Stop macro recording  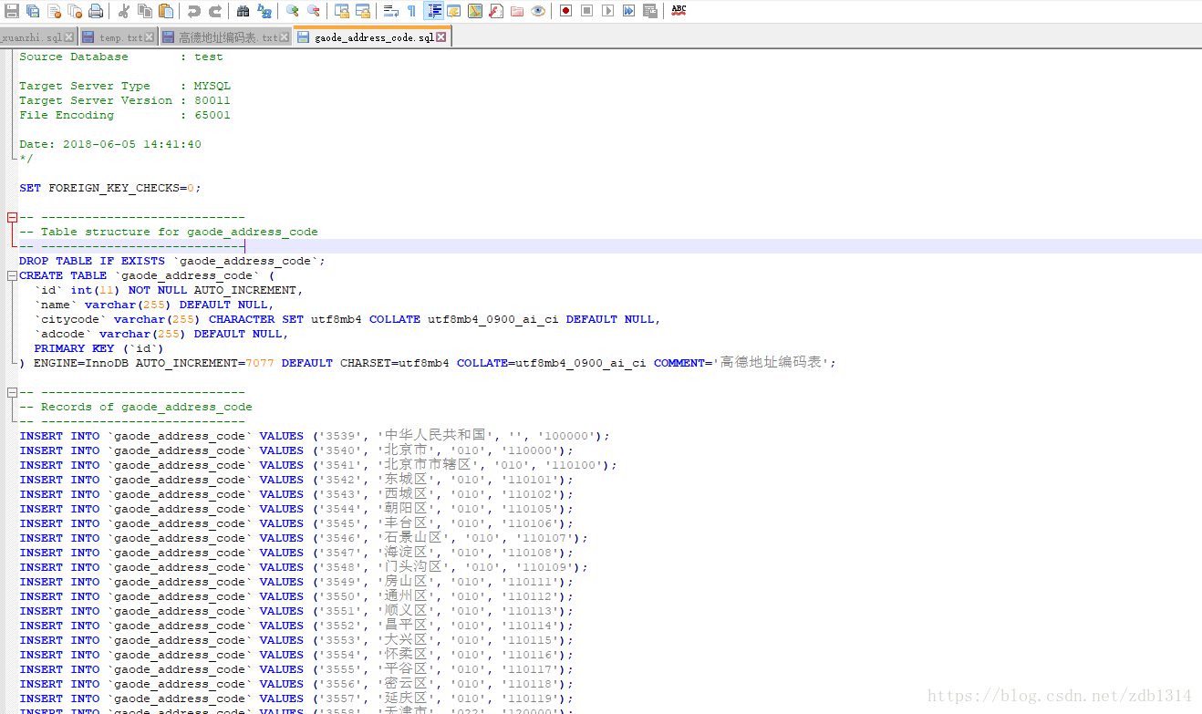point(586,11)
